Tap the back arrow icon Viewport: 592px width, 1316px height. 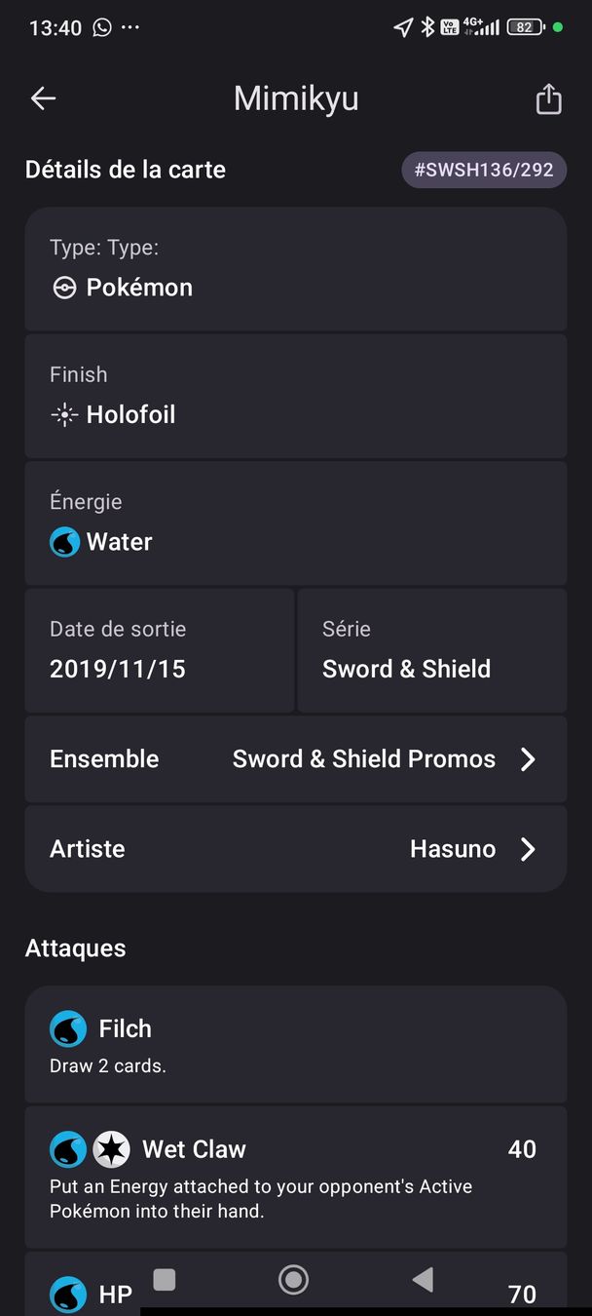43,98
